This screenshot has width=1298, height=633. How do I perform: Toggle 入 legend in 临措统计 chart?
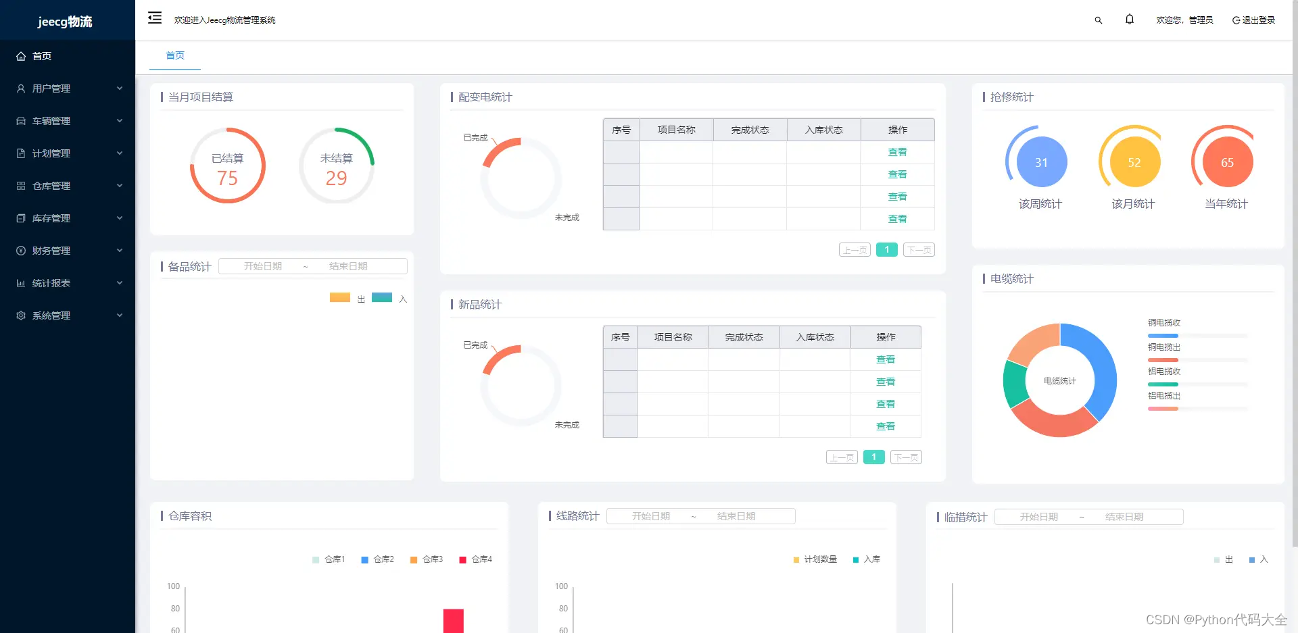pyautogui.click(x=1259, y=560)
